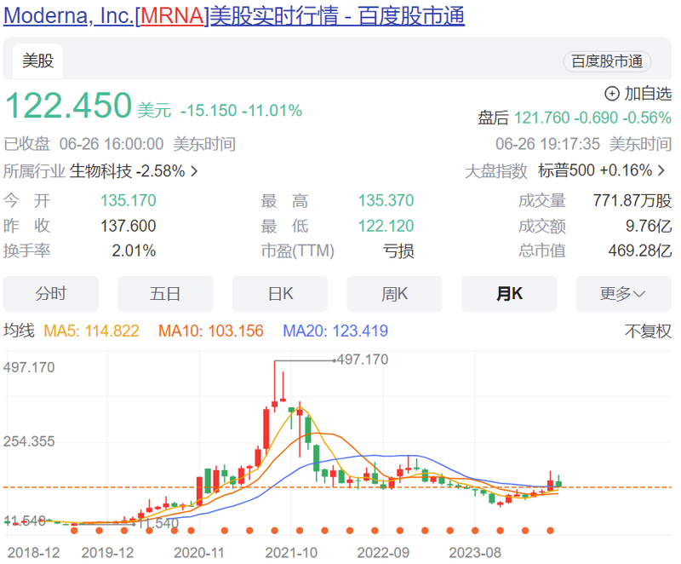This screenshot has height=564, width=681.
Task: Click the MA5 orange legend label
Action: [92, 331]
